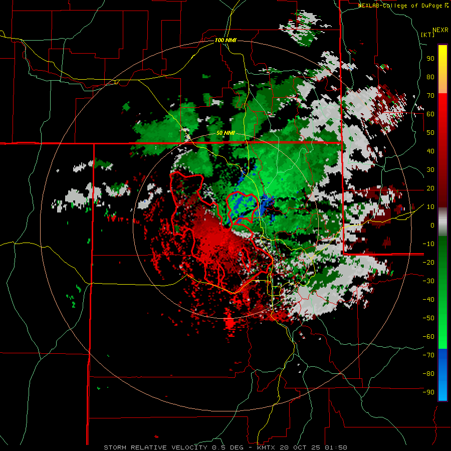Click the "40" value on the velocity scale
This screenshot has width=451, height=451.
tap(430, 151)
